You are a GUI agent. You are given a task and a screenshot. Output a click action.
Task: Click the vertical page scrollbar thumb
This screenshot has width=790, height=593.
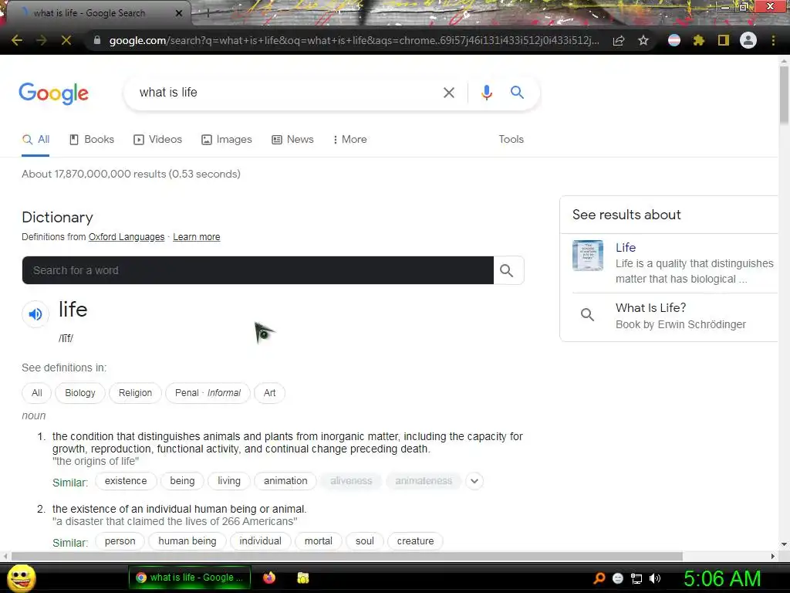(784, 95)
